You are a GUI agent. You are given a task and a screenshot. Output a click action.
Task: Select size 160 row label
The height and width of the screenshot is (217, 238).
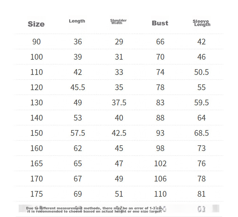pos(36,148)
